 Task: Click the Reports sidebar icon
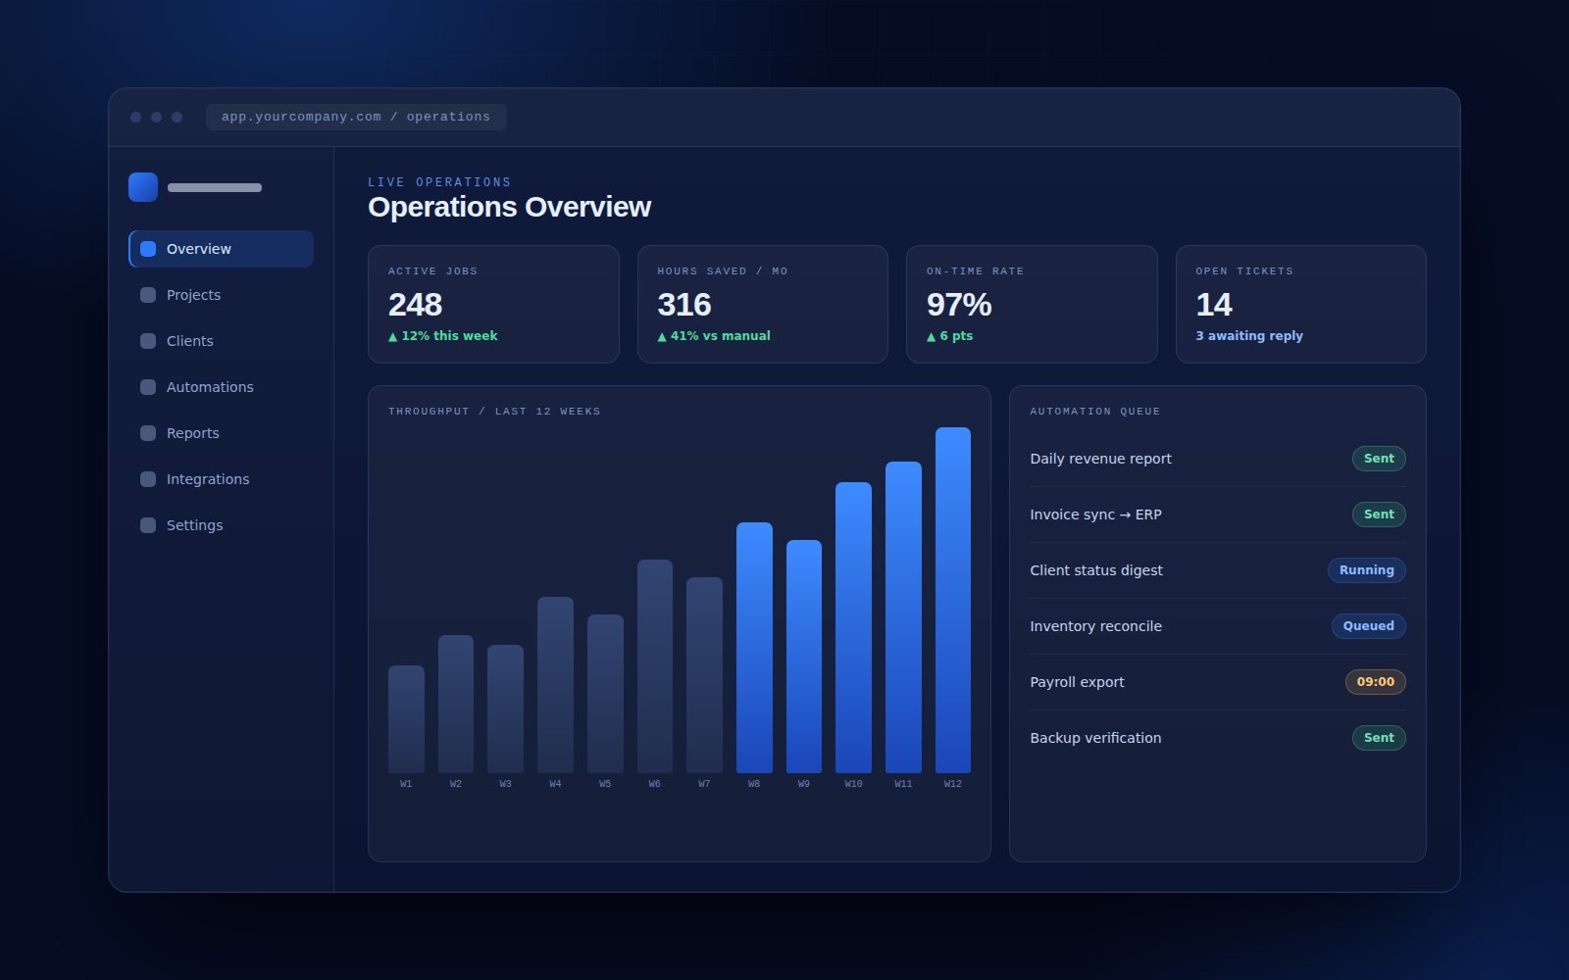click(148, 433)
